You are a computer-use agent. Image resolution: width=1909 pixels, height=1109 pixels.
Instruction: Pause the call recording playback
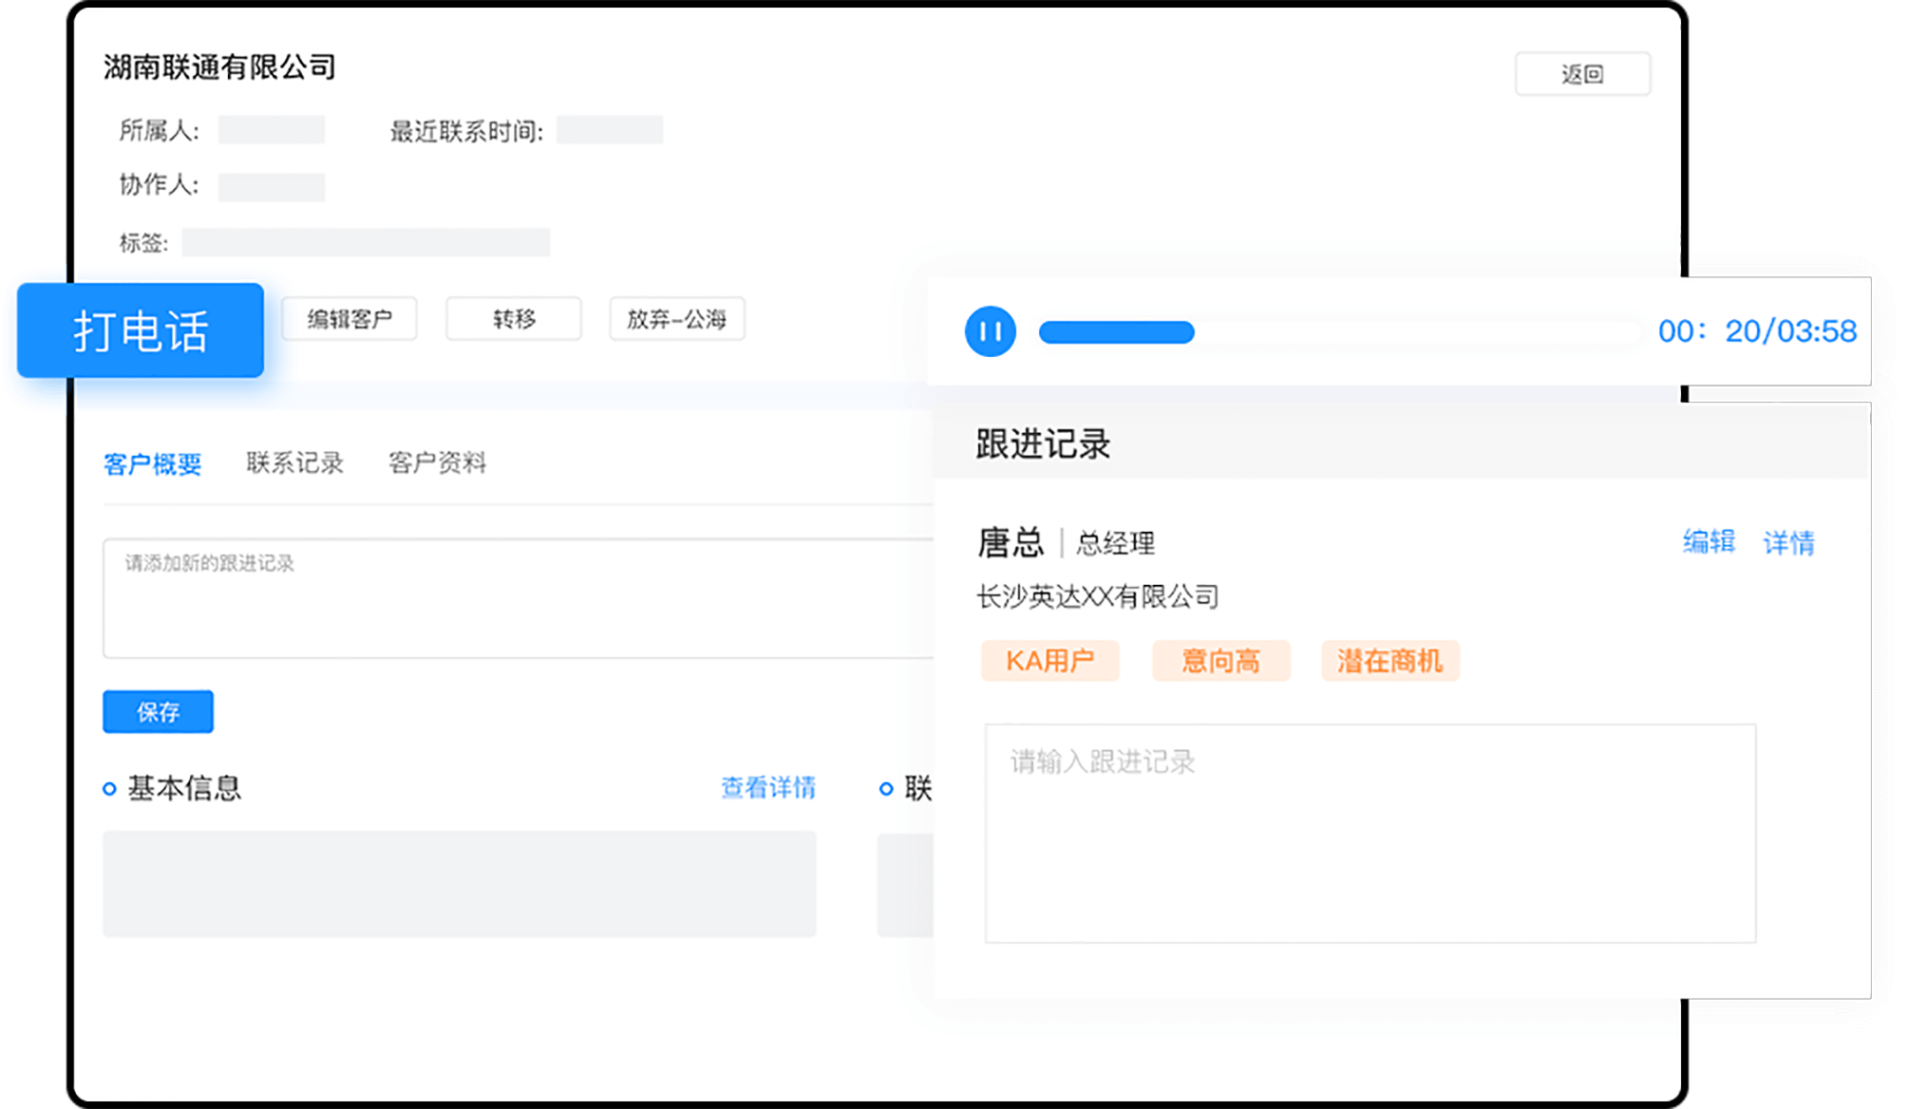click(991, 331)
